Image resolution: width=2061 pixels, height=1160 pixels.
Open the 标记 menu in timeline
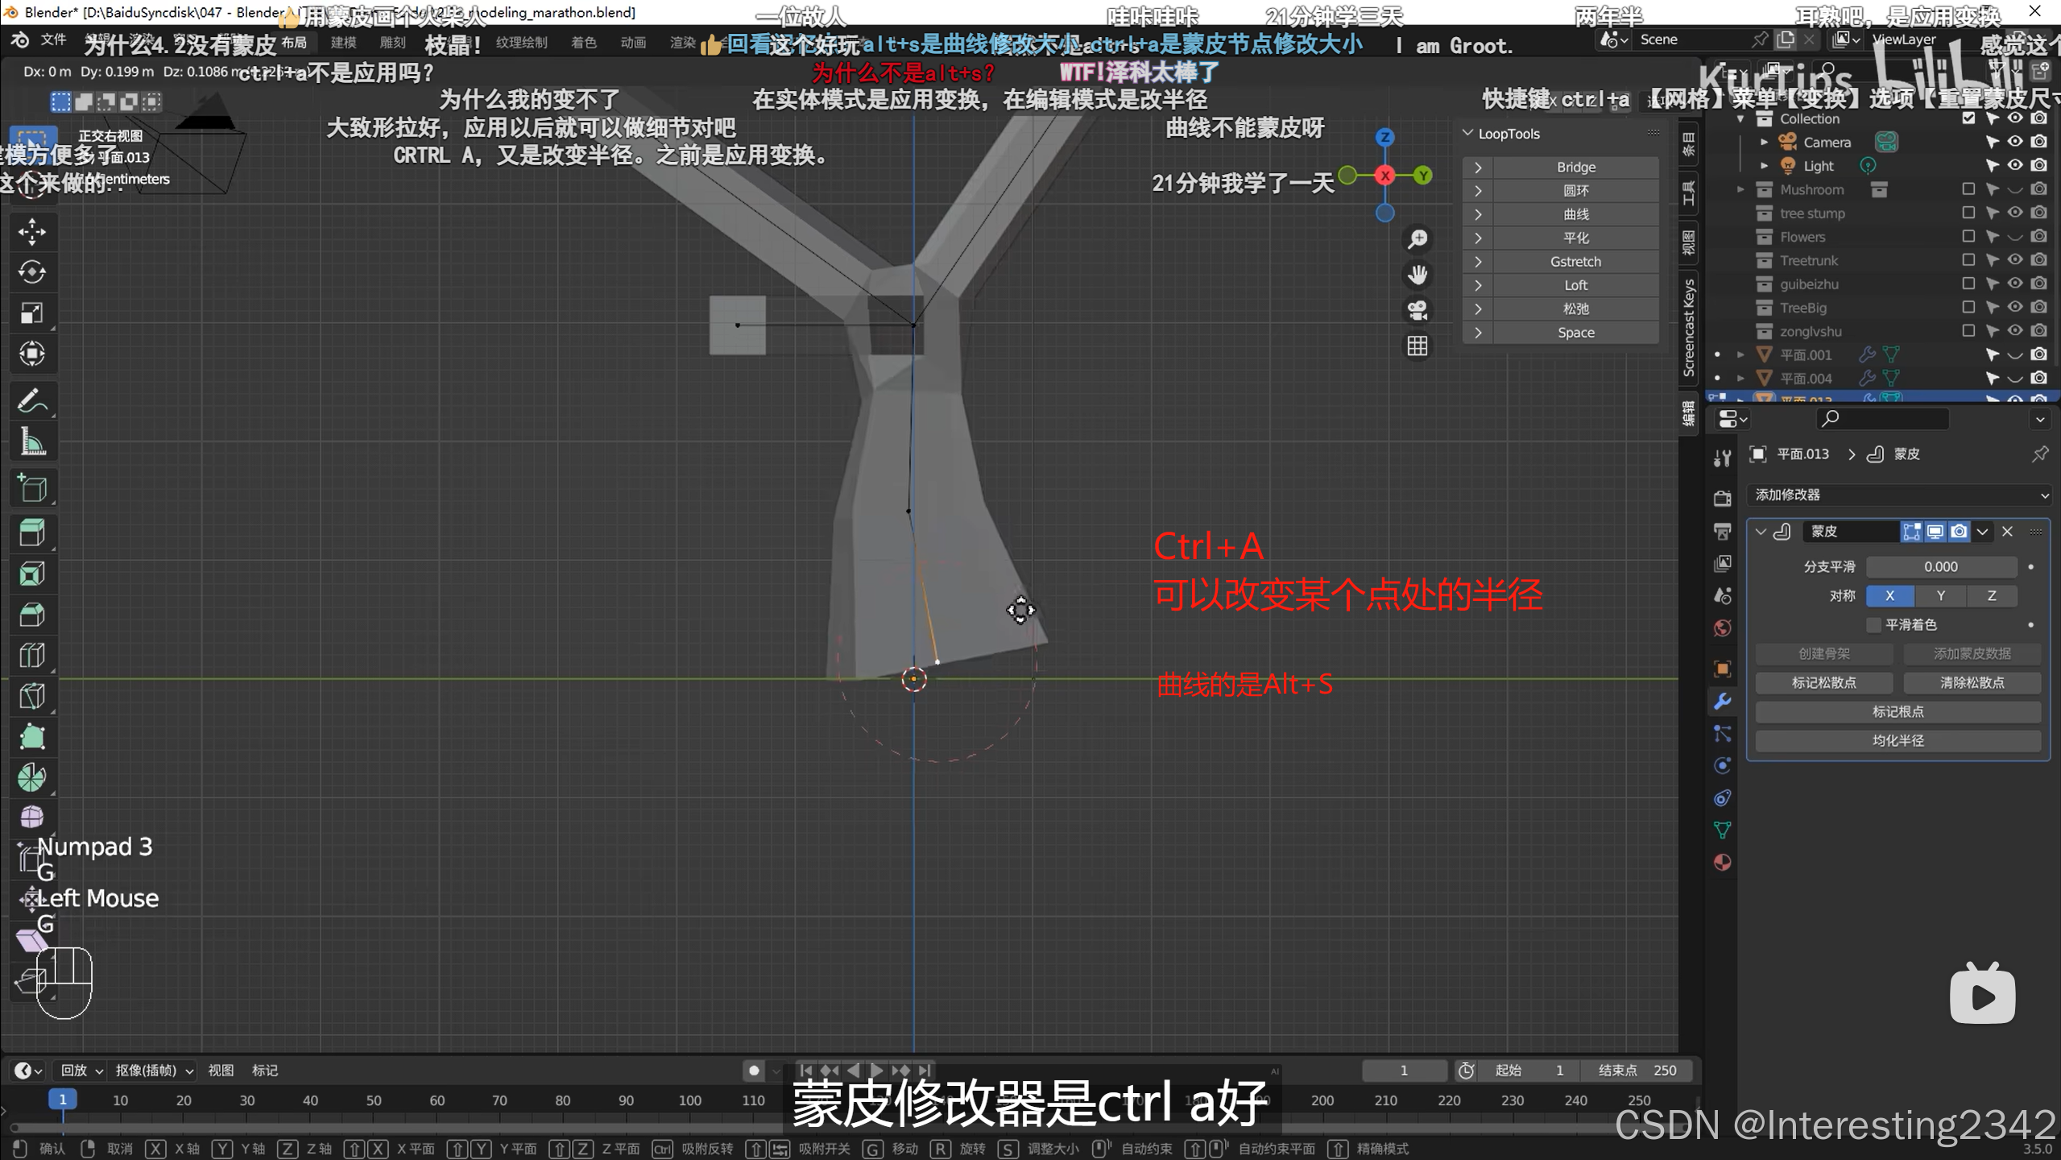pyautogui.click(x=264, y=1071)
